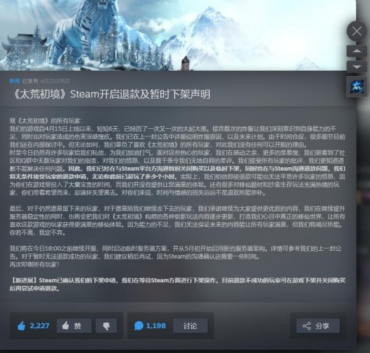The width and height of the screenshot is (370, 353).
Task: Click the blue thumbs-up 2,227 count
Action: (34, 326)
